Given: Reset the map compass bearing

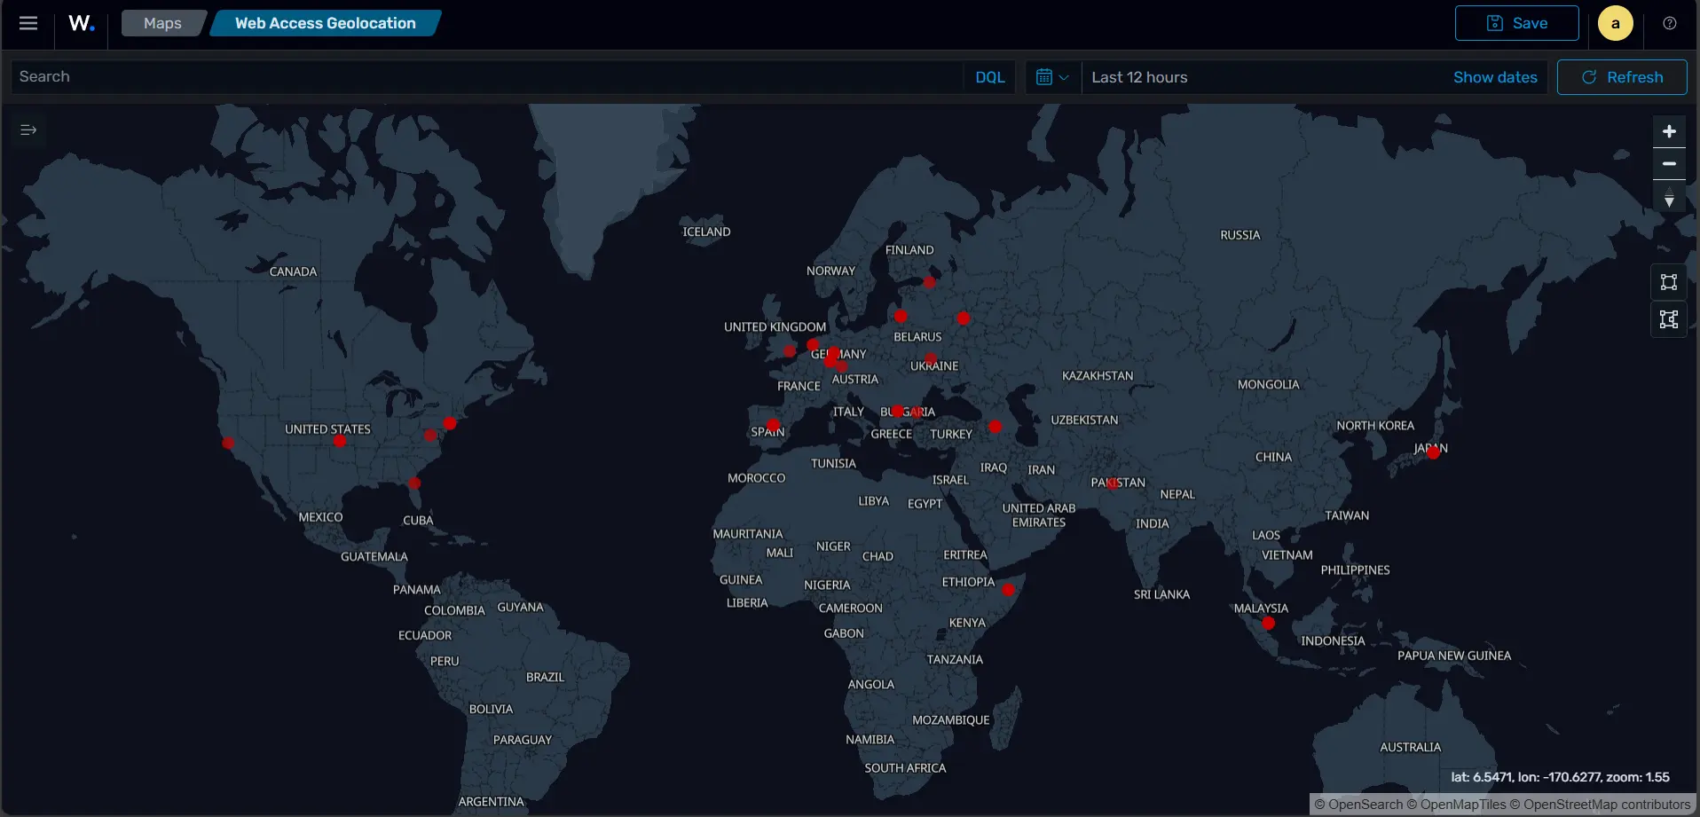Looking at the screenshot, I should (1669, 197).
